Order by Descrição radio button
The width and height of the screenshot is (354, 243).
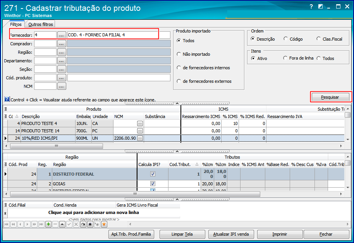pyautogui.click(x=253, y=39)
